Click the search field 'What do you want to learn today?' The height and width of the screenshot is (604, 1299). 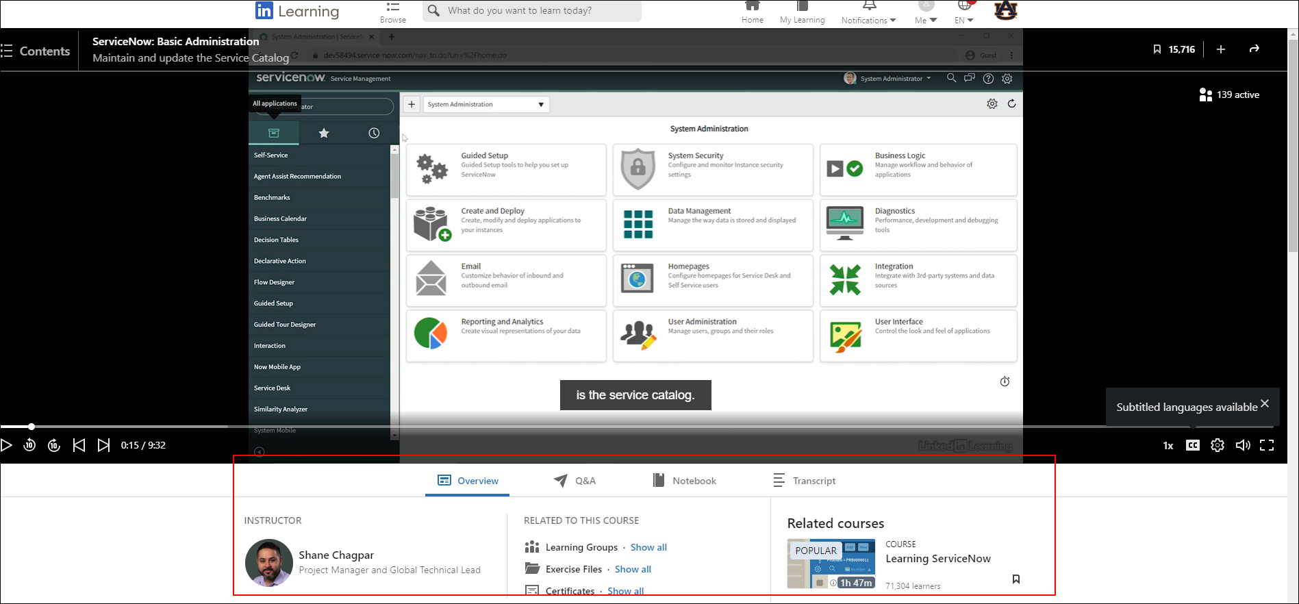tap(532, 11)
